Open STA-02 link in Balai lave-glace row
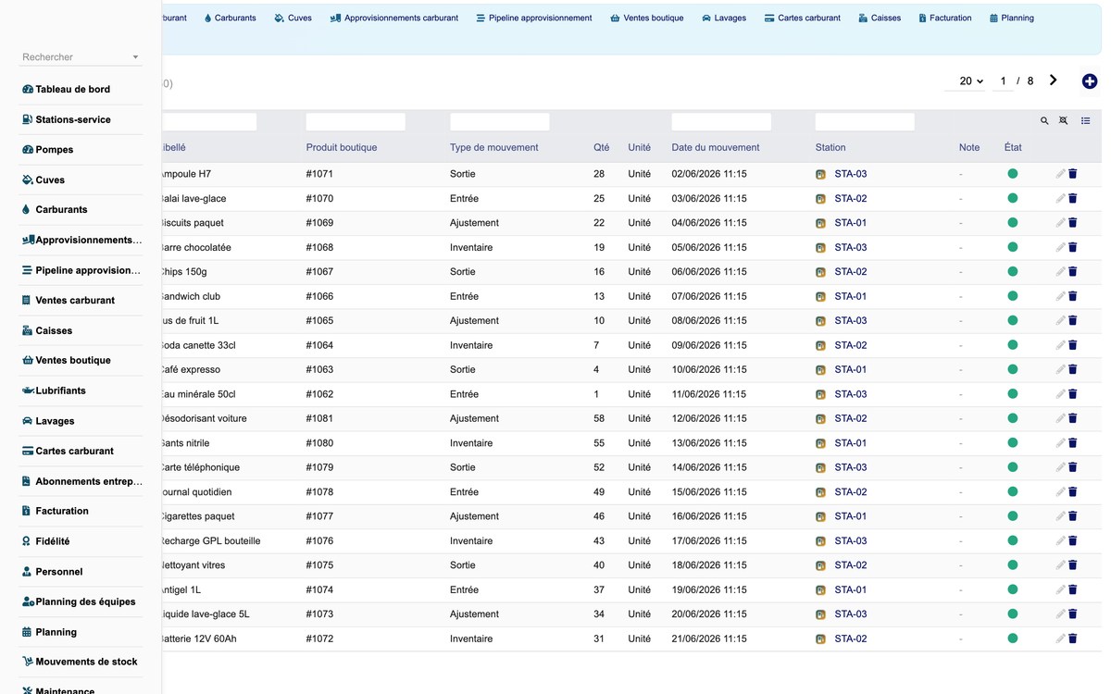This screenshot has width=1111, height=694. (x=850, y=198)
